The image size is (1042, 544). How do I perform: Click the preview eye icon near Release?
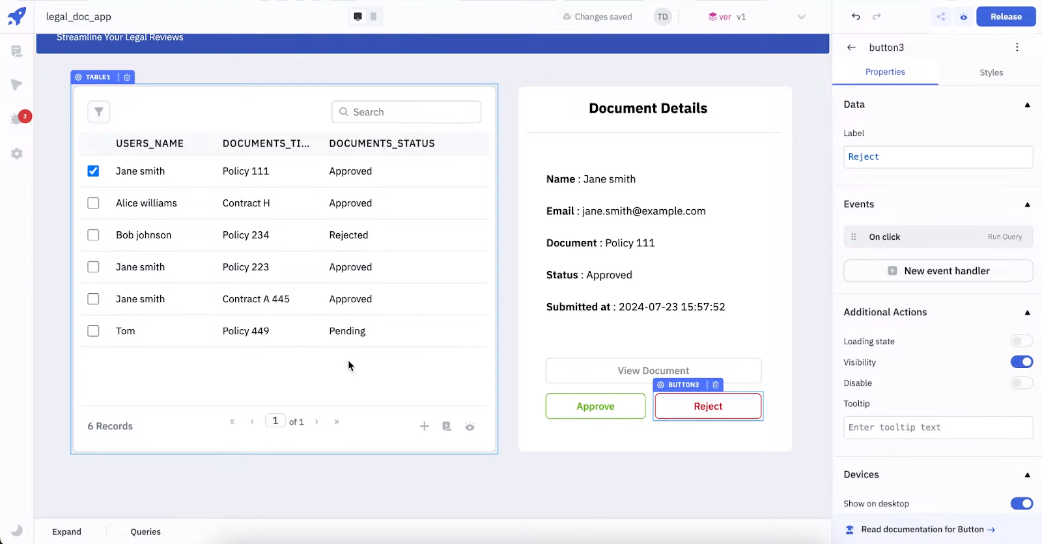coord(963,17)
